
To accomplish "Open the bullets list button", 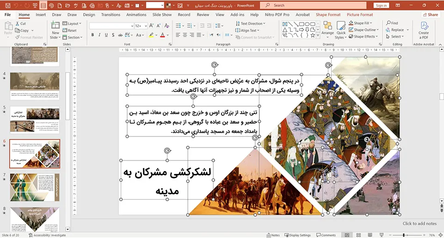I will tap(178, 26).
